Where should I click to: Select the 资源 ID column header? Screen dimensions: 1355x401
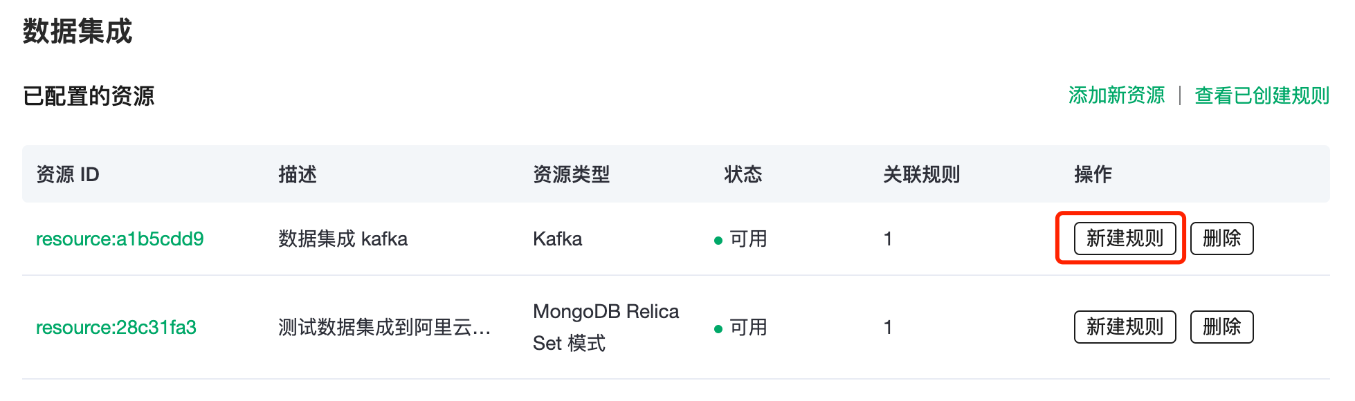point(68,174)
